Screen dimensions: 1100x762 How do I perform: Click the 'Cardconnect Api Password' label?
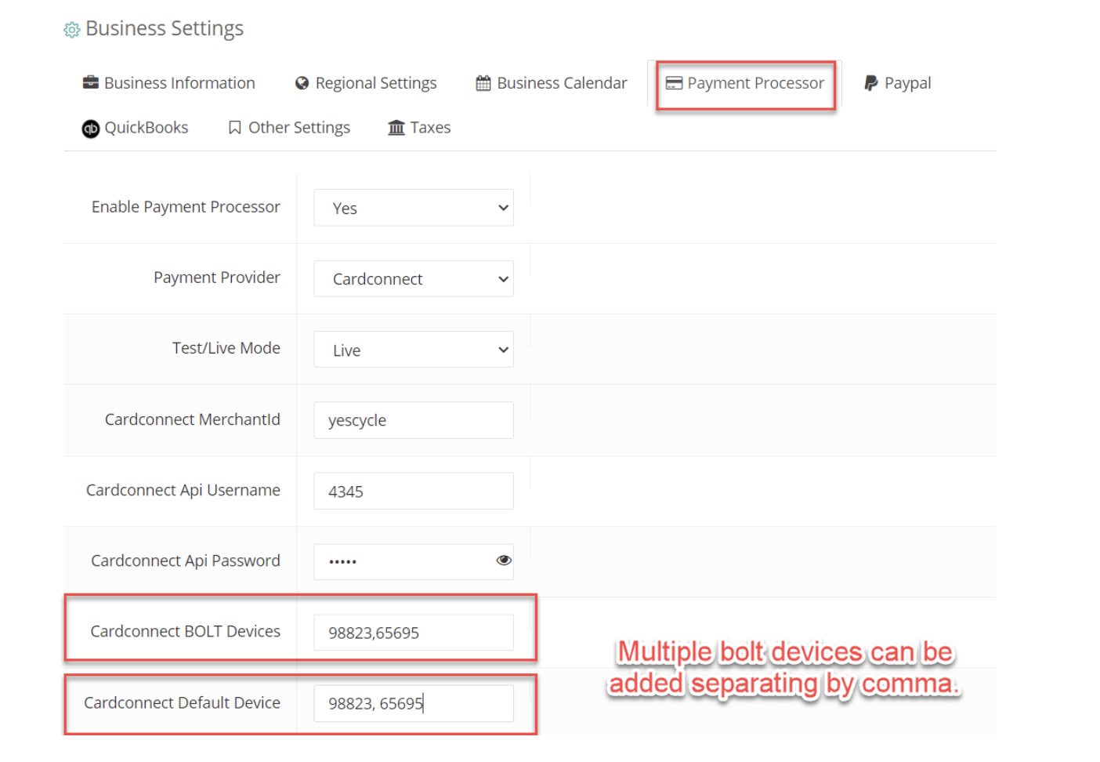coord(185,561)
